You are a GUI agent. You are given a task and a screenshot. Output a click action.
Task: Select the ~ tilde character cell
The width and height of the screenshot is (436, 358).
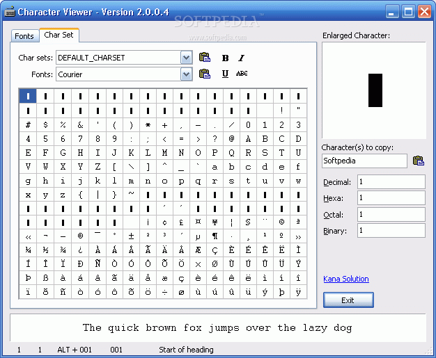(x=131, y=195)
